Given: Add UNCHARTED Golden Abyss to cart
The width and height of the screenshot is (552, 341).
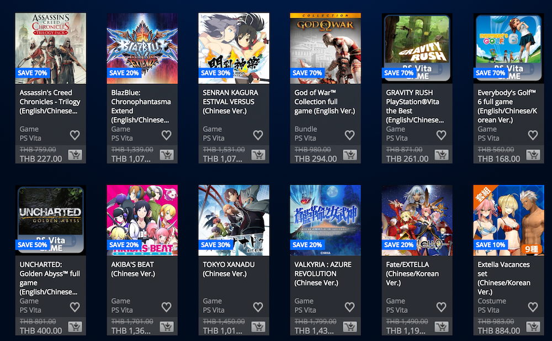Looking at the screenshot, I should pos(75,327).
